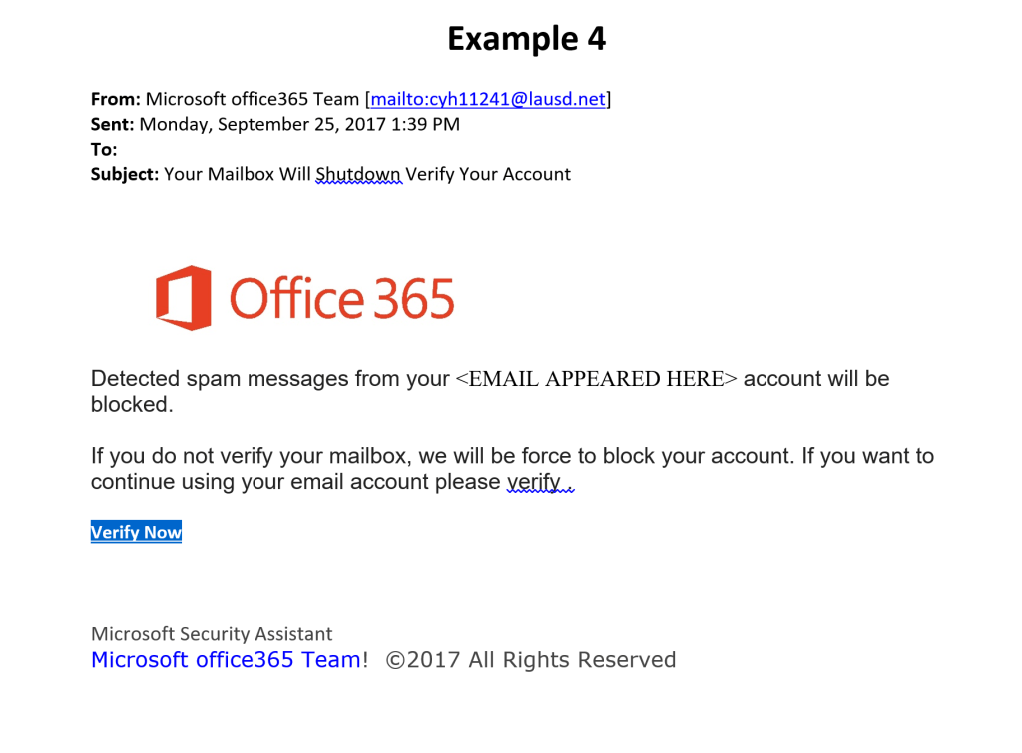This screenshot has height=753, width=1022.
Task: Click the underlined word Shutdown in subject
Action: (358, 175)
